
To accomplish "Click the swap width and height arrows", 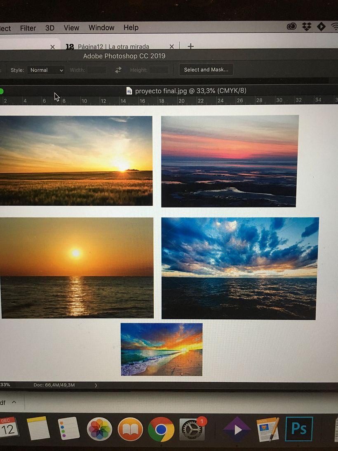I will click(x=118, y=70).
